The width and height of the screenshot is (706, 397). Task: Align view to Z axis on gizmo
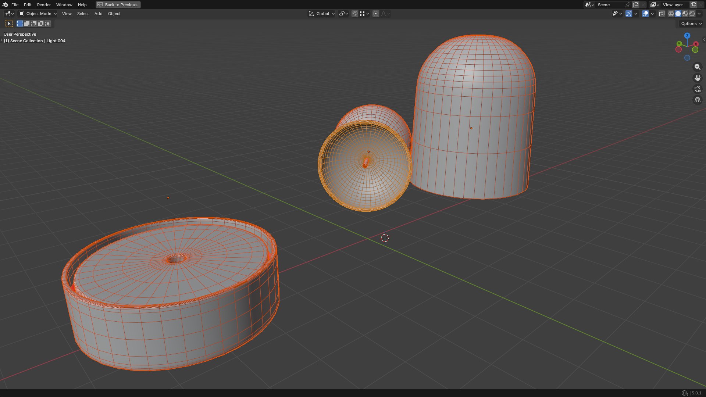(687, 36)
